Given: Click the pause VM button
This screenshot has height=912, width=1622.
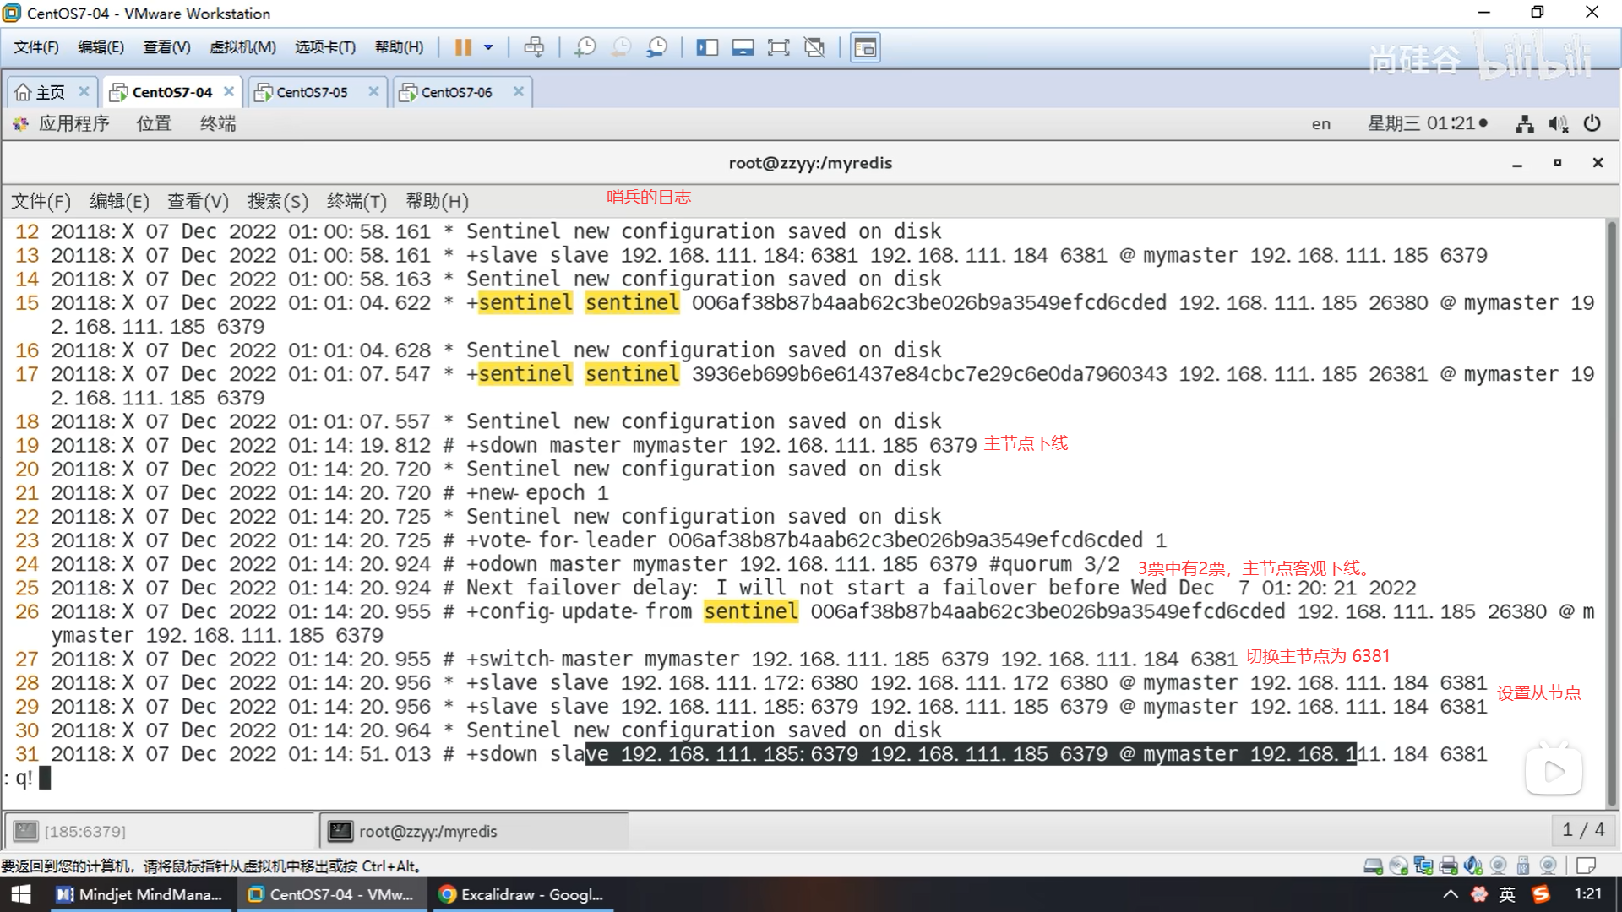Looking at the screenshot, I should [462, 47].
